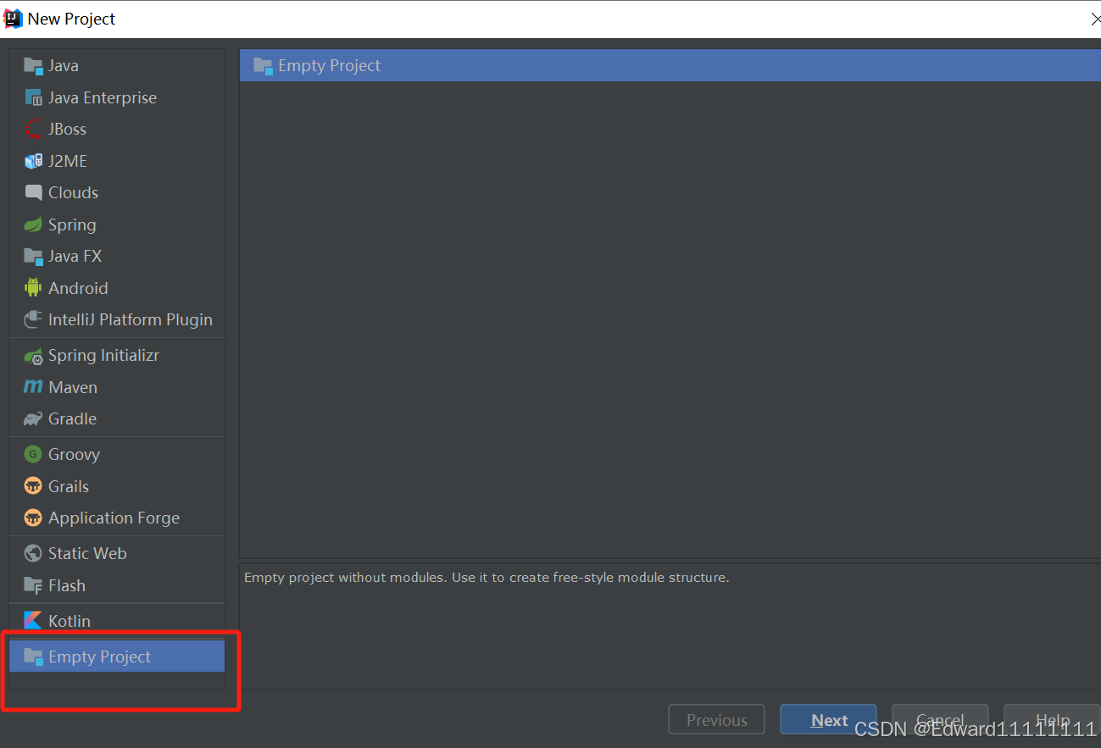The width and height of the screenshot is (1101, 748).
Task: Click the IntelliJ logo in title bar
Action: (13, 19)
